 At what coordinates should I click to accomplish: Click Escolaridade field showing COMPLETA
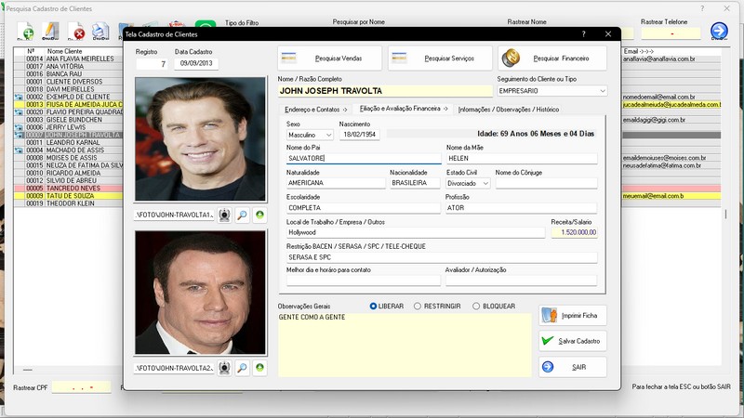tap(364, 208)
